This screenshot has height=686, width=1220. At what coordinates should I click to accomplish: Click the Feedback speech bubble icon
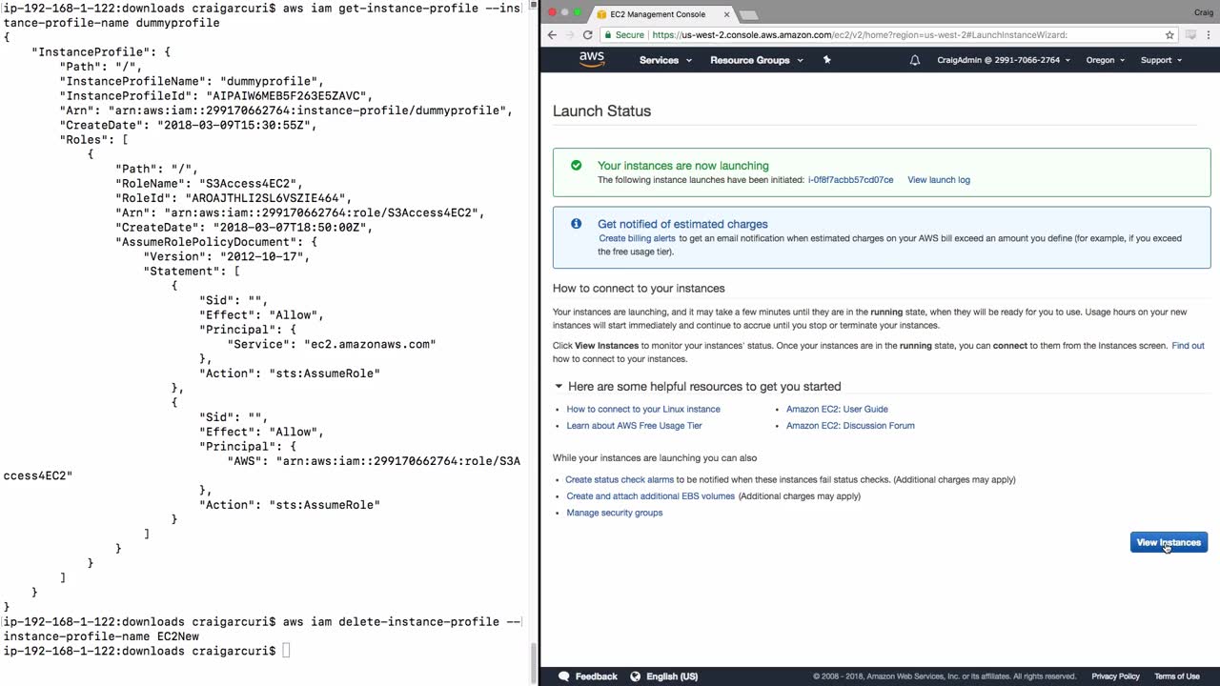pos(564,676)
